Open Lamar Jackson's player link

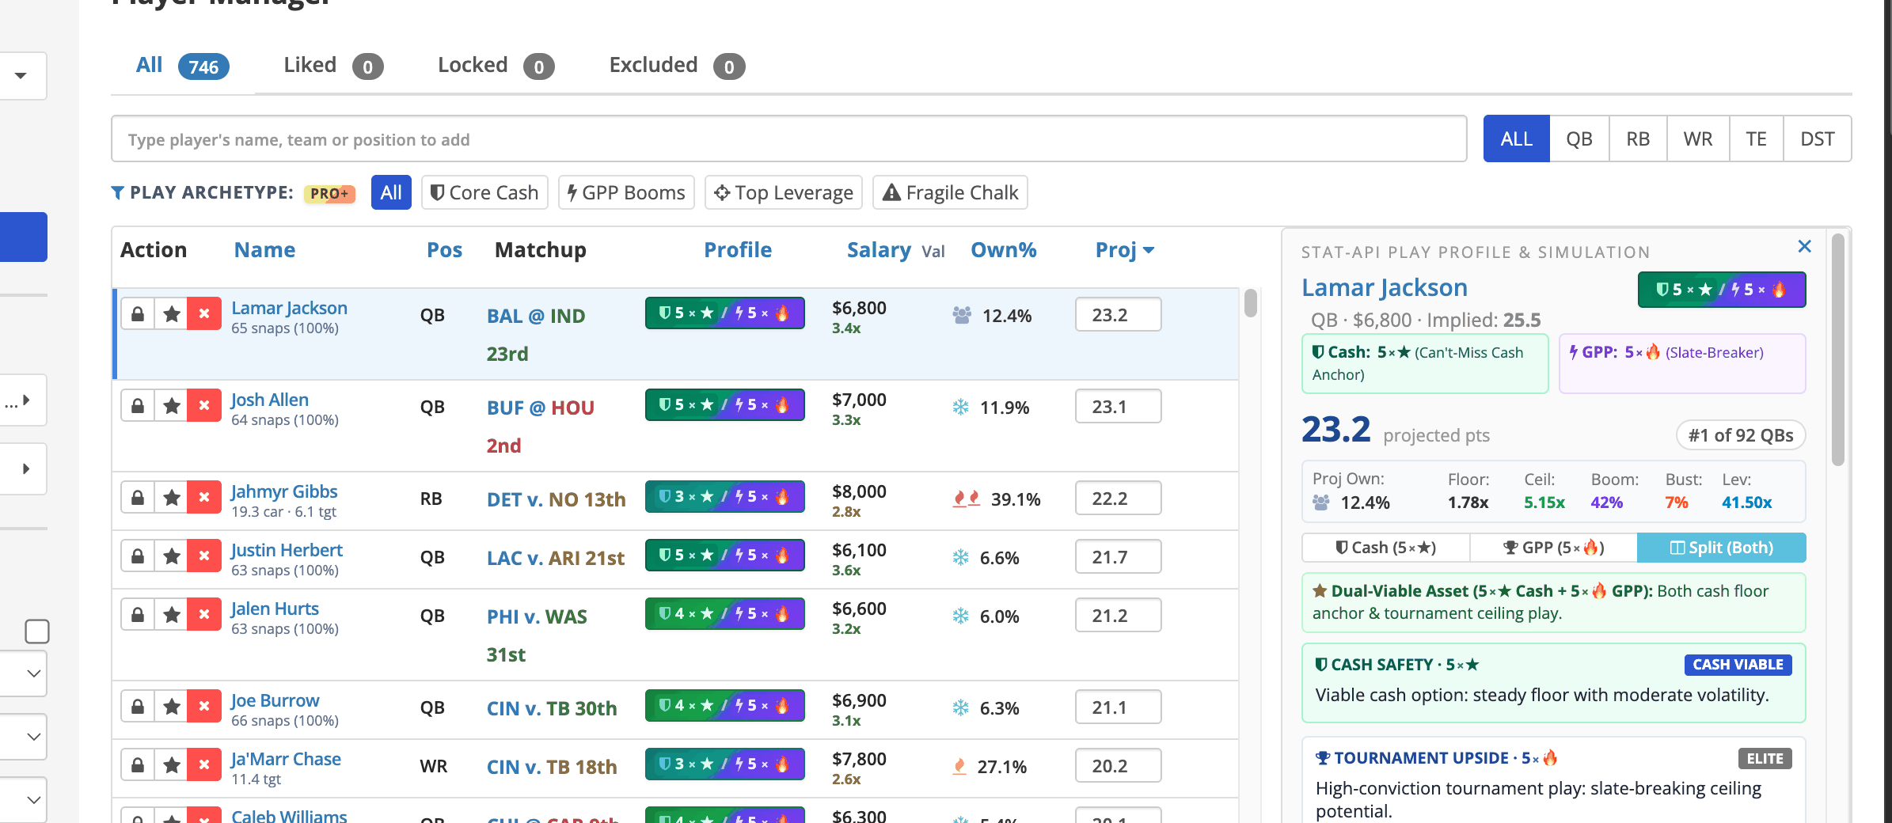(x=289, y=308)
